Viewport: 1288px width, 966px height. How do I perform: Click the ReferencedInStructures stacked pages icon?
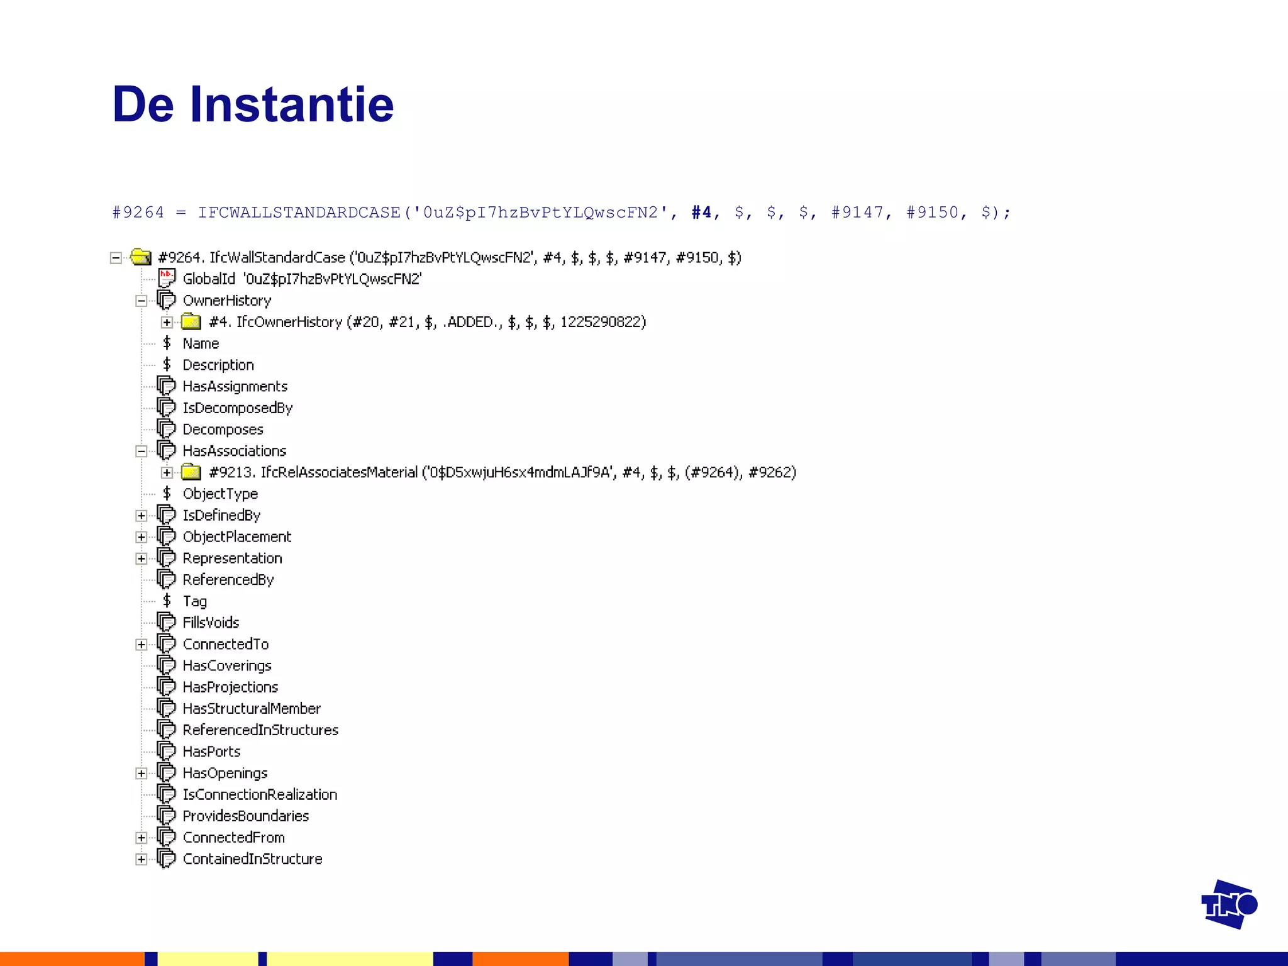166,730
